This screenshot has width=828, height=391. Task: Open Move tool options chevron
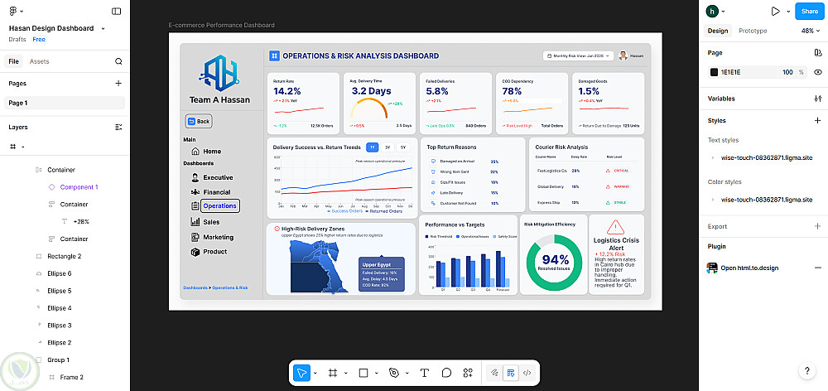pos(315,373)
